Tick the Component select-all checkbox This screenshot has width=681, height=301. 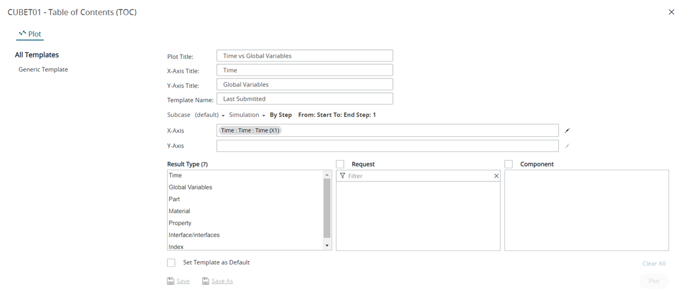coord(509,164)
